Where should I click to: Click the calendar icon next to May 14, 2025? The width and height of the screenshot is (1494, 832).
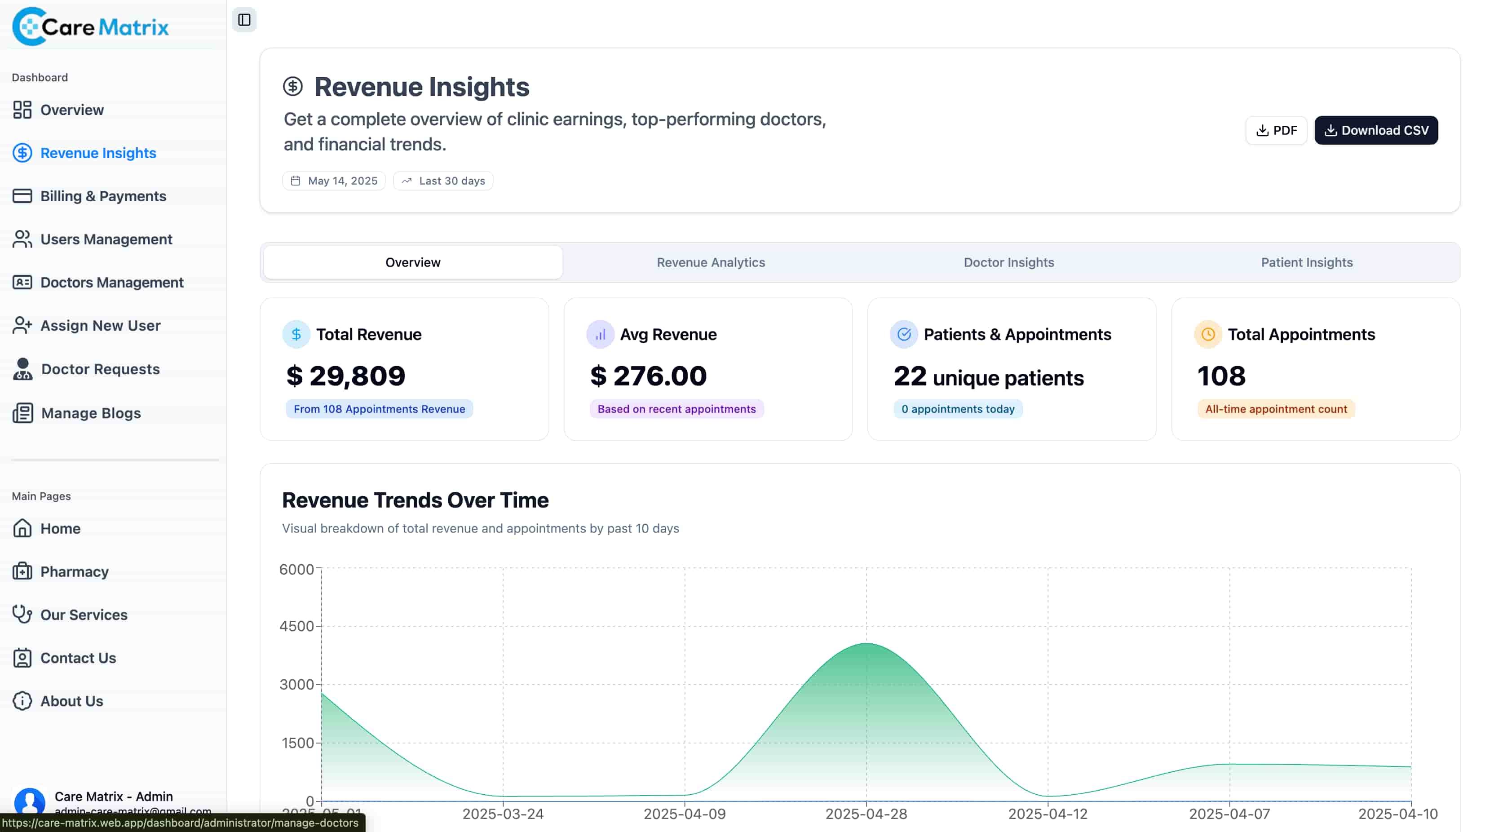[295, 181]
